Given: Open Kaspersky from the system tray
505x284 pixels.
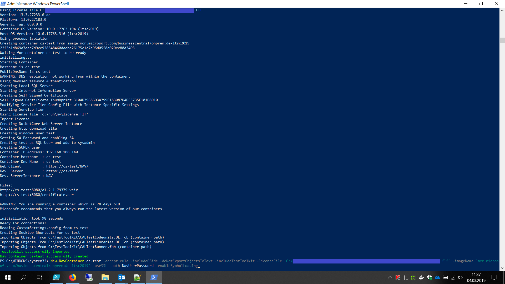Looking at the screenshot, I should point(398,277).
